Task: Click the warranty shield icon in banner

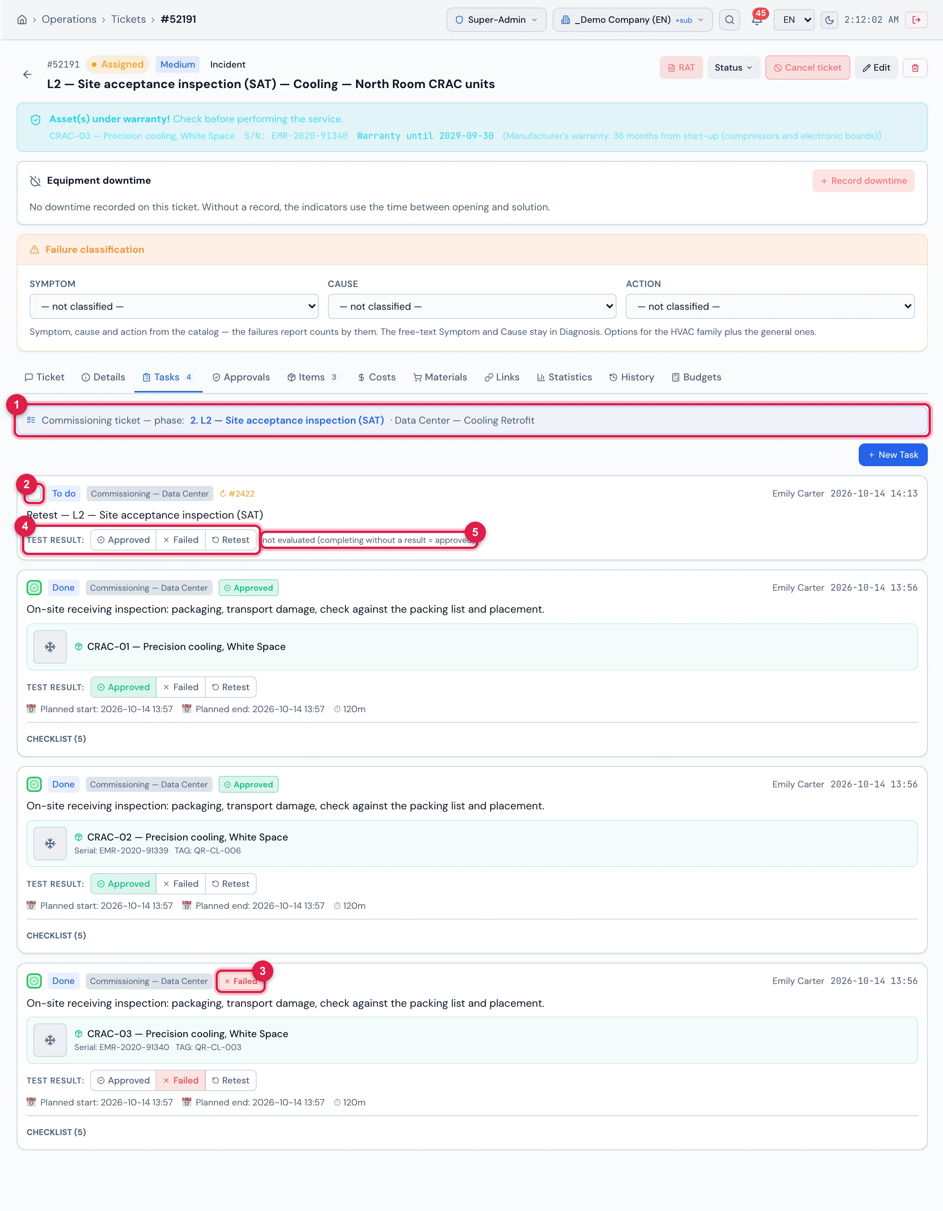Action: 35,120
